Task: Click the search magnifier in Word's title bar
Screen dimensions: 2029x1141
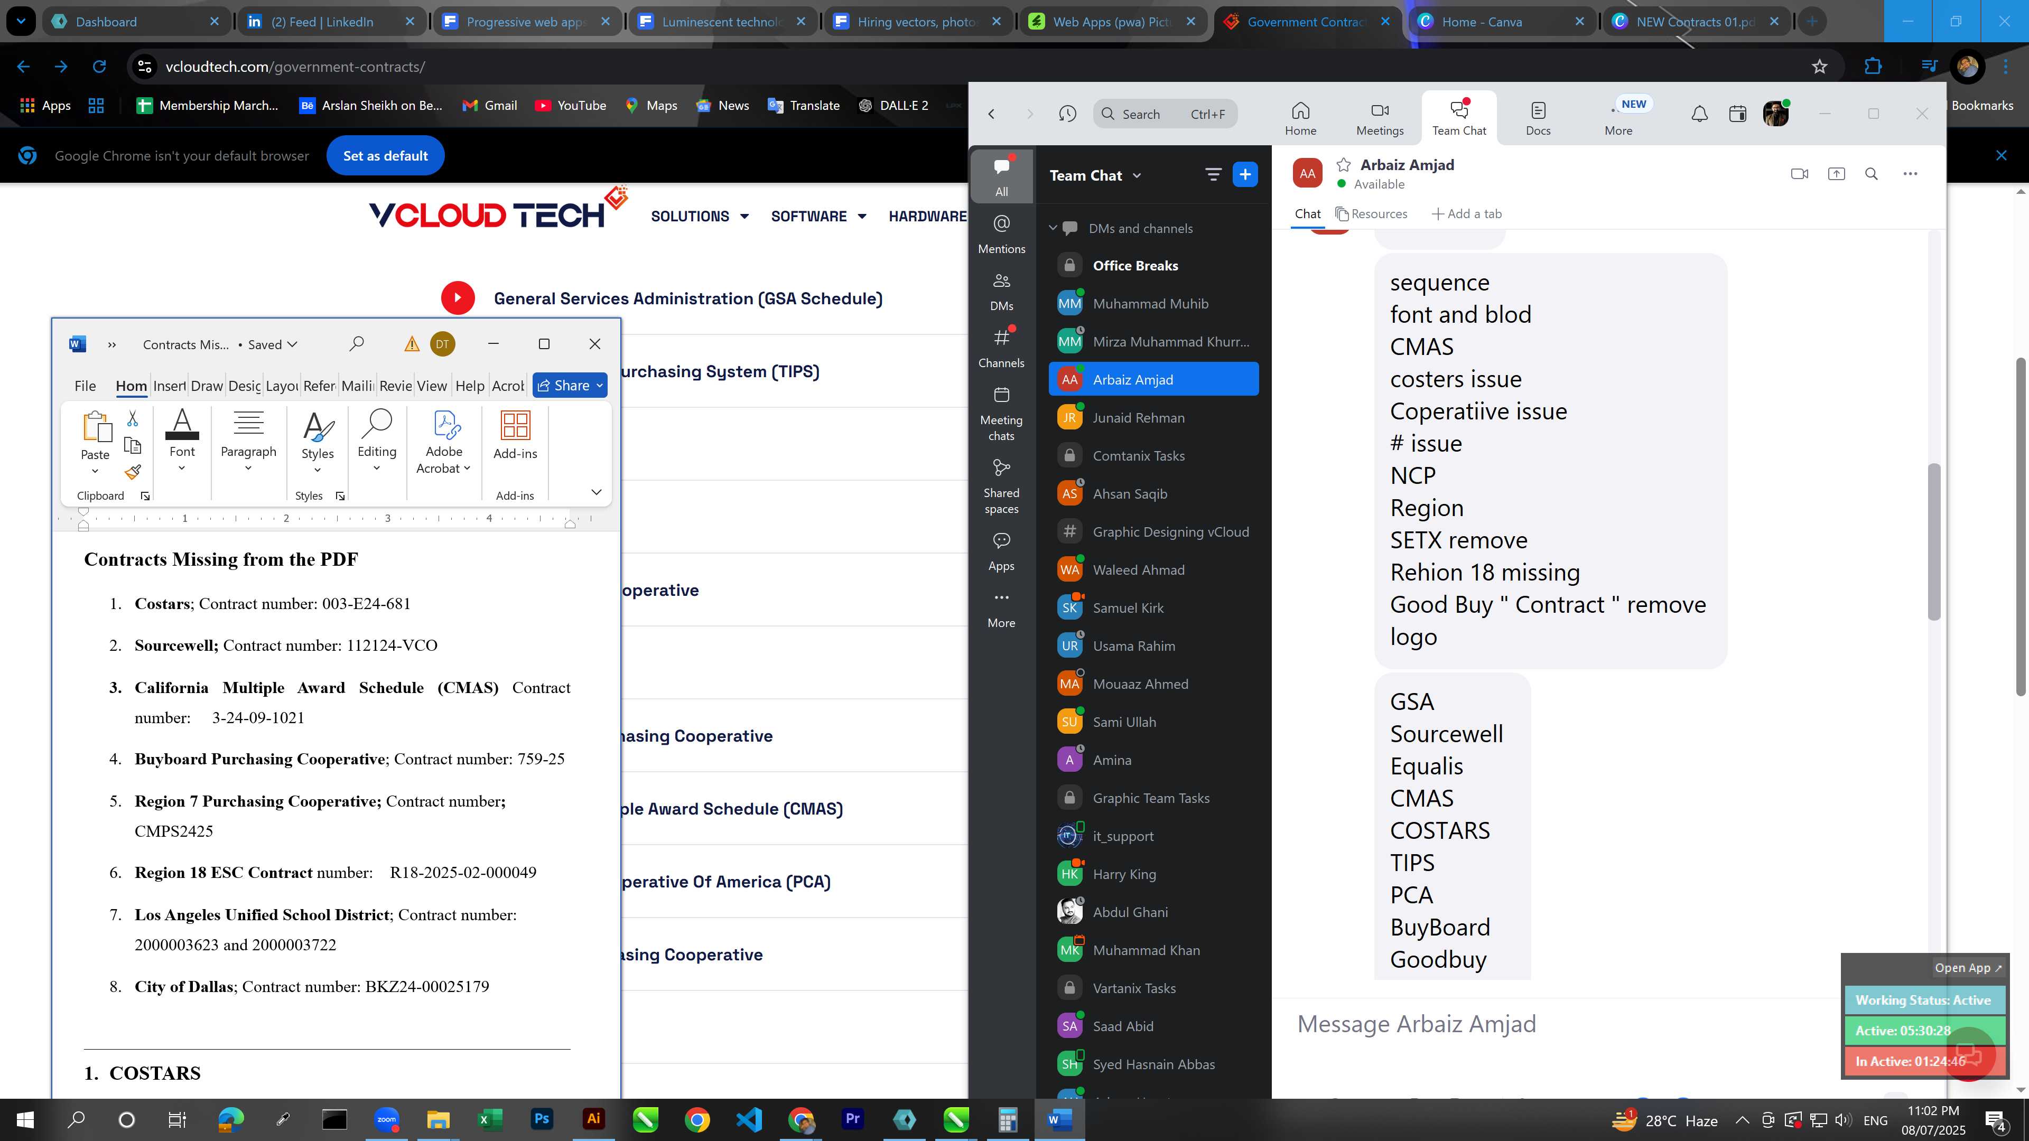Action: (x=356, y=343)
